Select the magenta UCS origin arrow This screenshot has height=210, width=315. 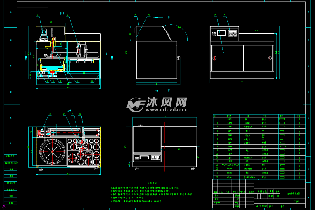[x=4, y=207]
